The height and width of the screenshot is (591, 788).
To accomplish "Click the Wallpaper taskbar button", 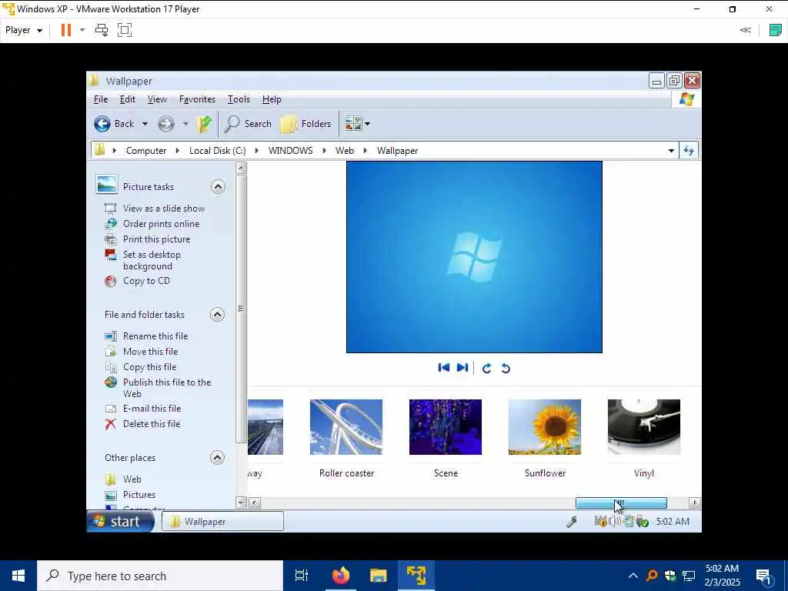I will pyautogui.click(x=222, y=522).
